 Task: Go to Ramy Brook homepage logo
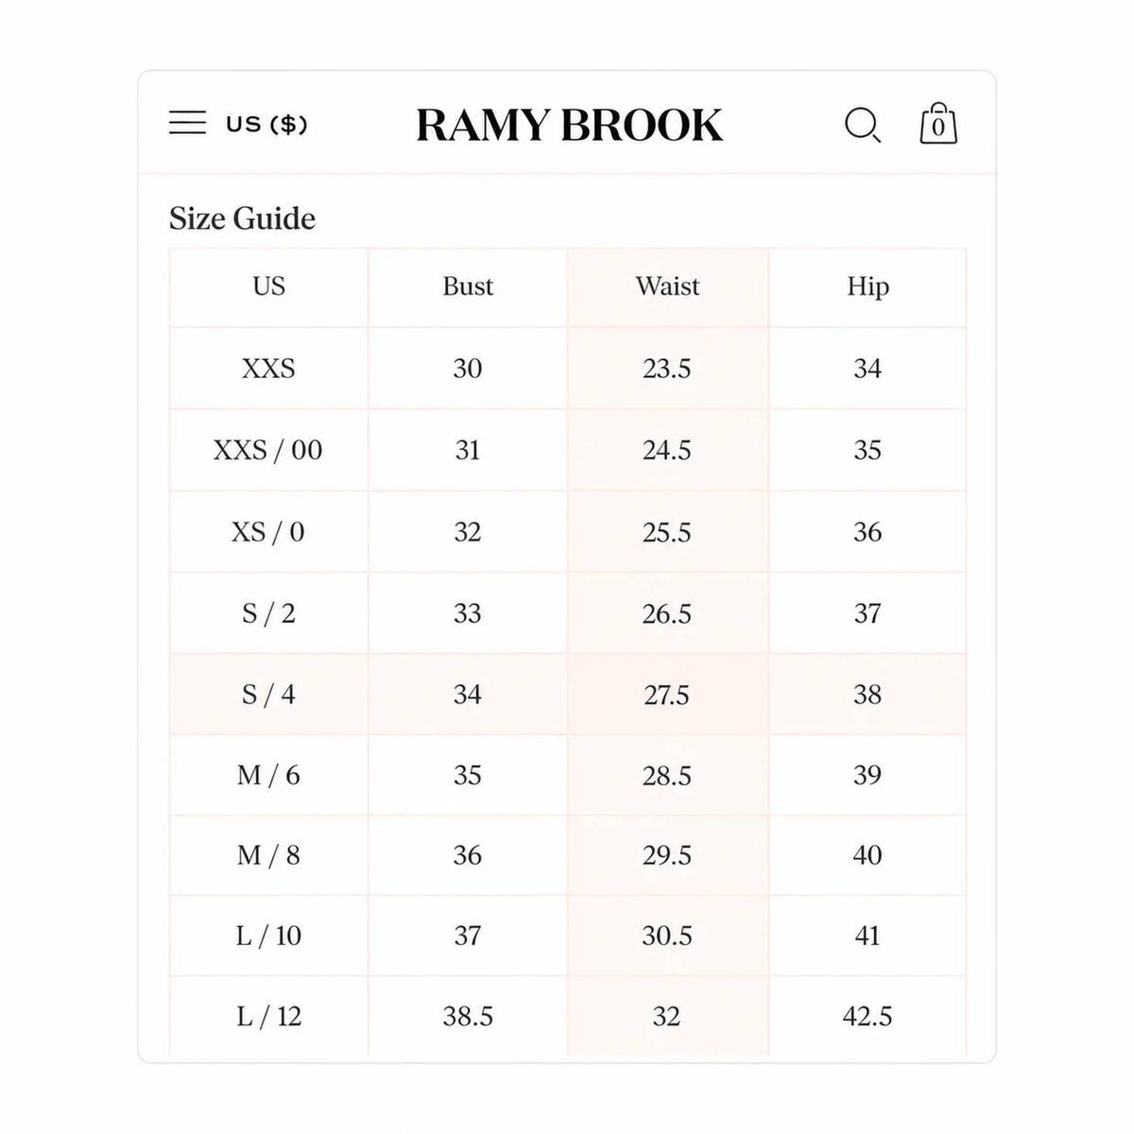[x=570, y=126]
